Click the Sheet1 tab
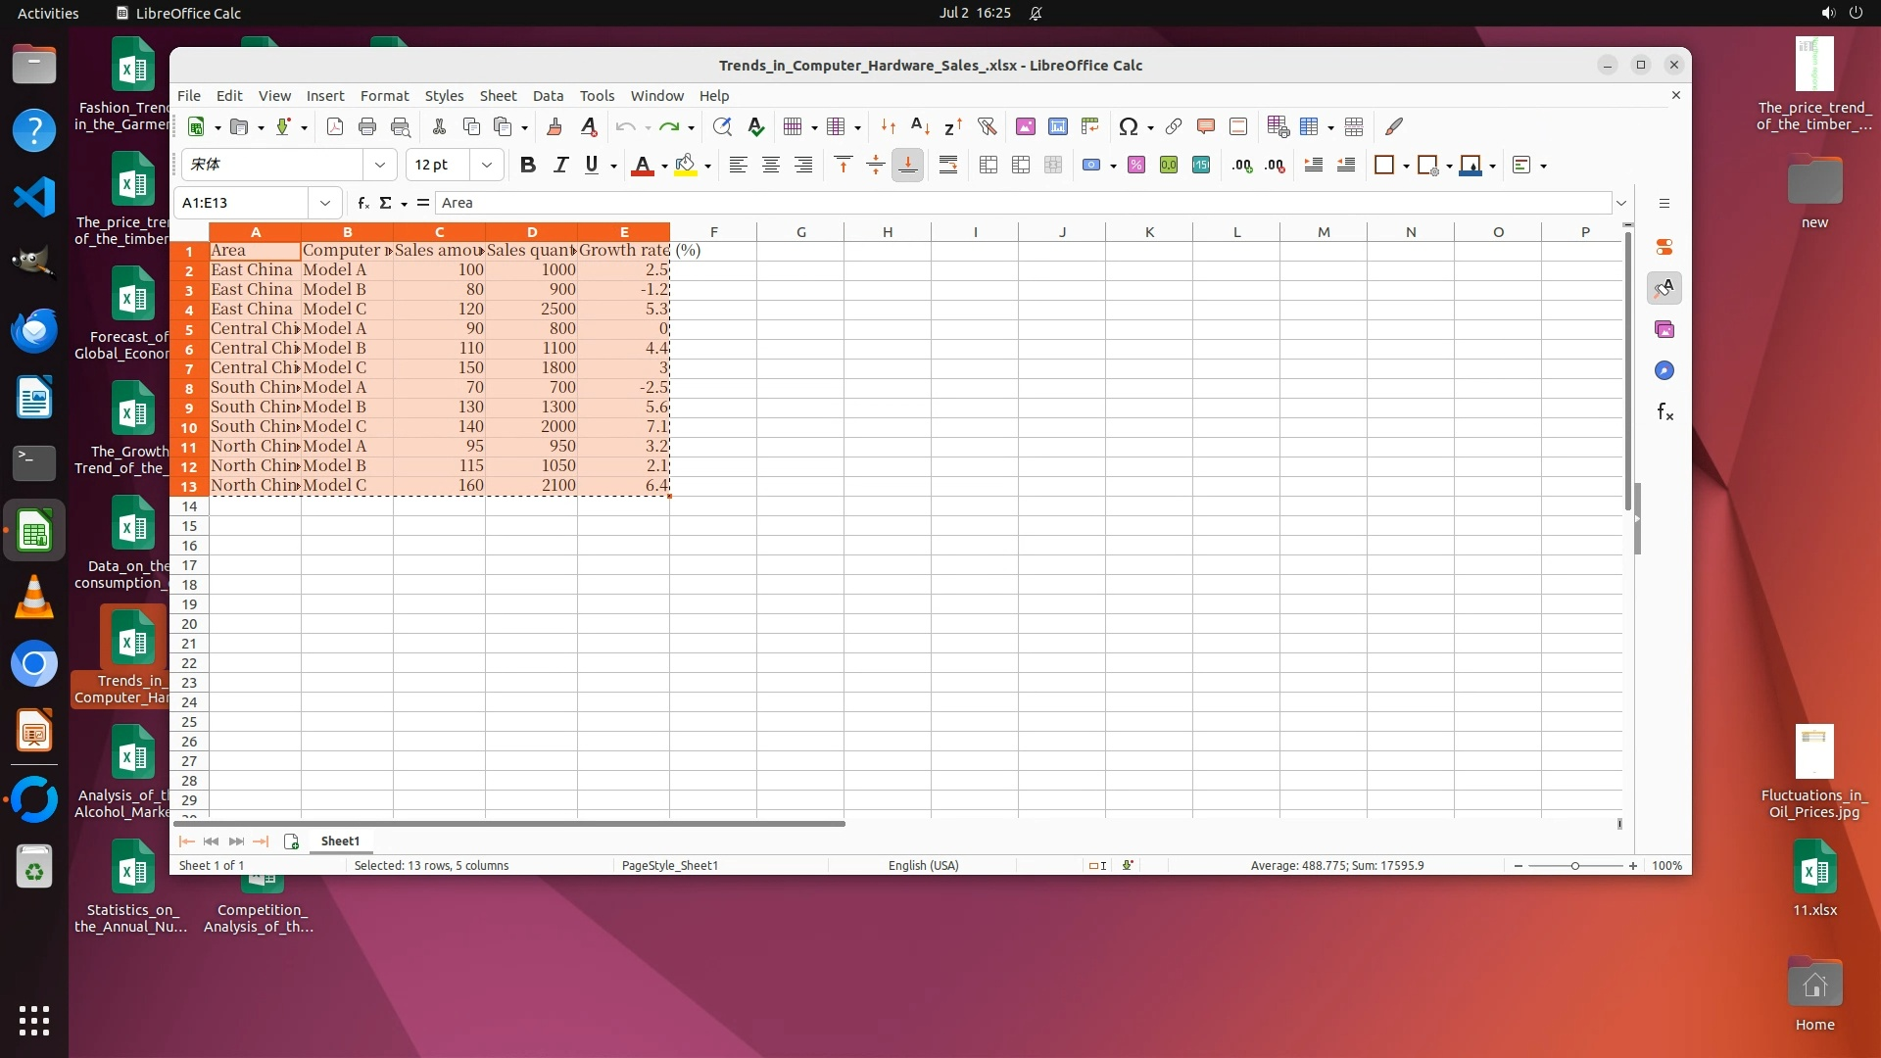 pyautogui.click(x=340, y=841)
